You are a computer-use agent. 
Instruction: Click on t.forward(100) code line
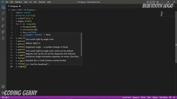point(28,27)
